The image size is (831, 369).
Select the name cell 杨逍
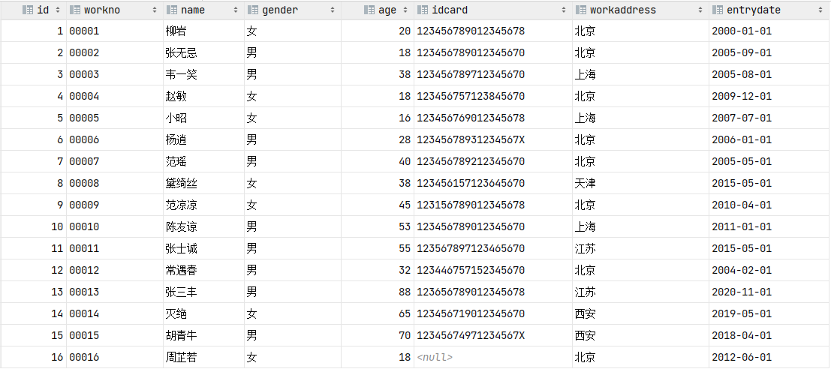pos(176,139)
